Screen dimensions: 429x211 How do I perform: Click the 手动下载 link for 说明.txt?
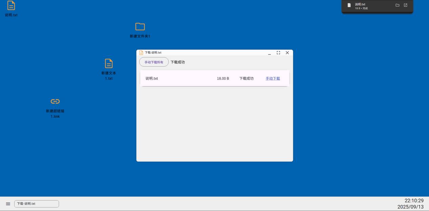point(273,78)
